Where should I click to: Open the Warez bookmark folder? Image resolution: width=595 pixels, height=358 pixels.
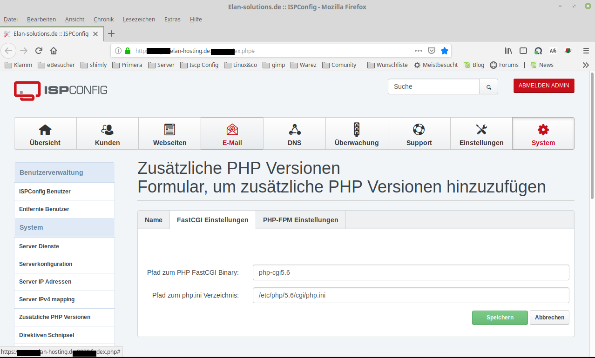[304, 65]
